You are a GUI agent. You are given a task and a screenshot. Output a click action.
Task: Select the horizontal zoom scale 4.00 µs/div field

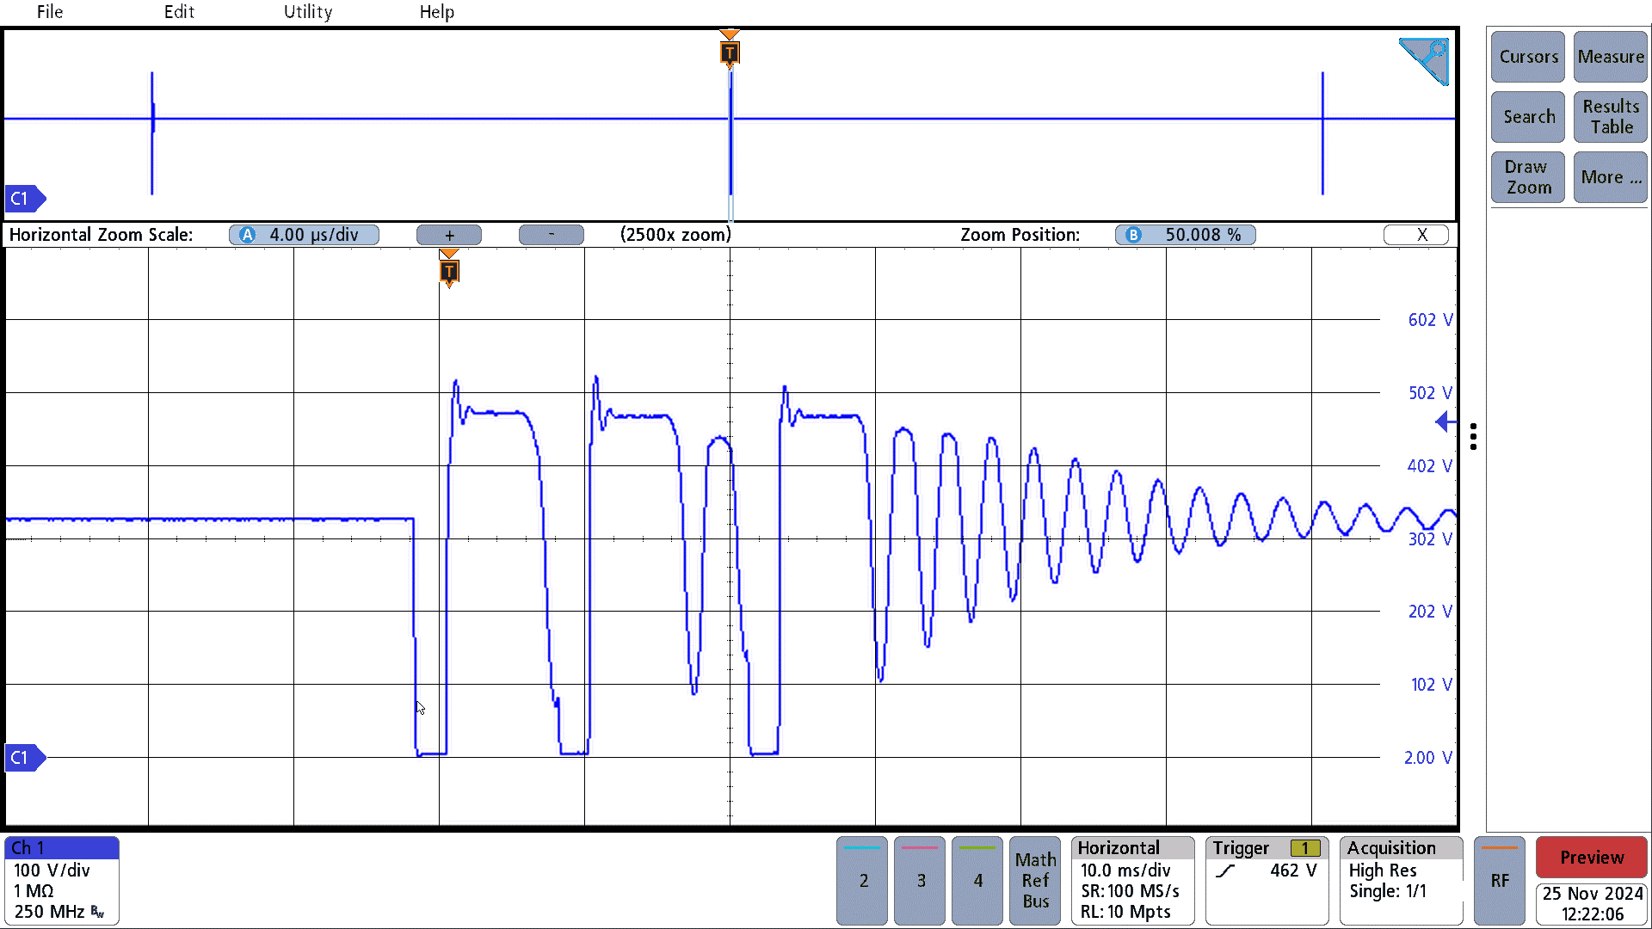(x=304, y=235)
